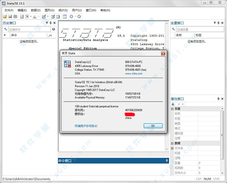Click the wrench icon in variables window
Viewport: 227px width, 183px height.
click(174, 29)
